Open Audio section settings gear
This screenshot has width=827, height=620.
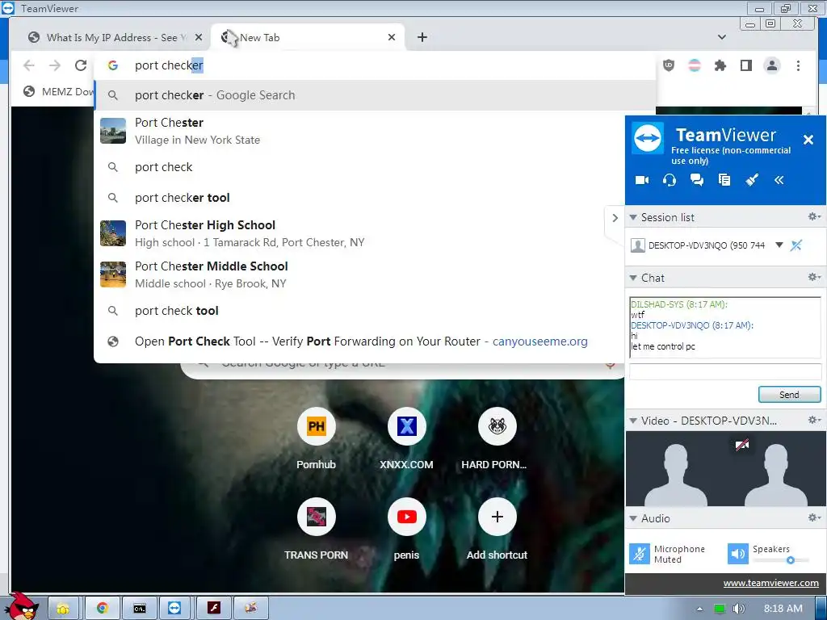click(814, 517)
